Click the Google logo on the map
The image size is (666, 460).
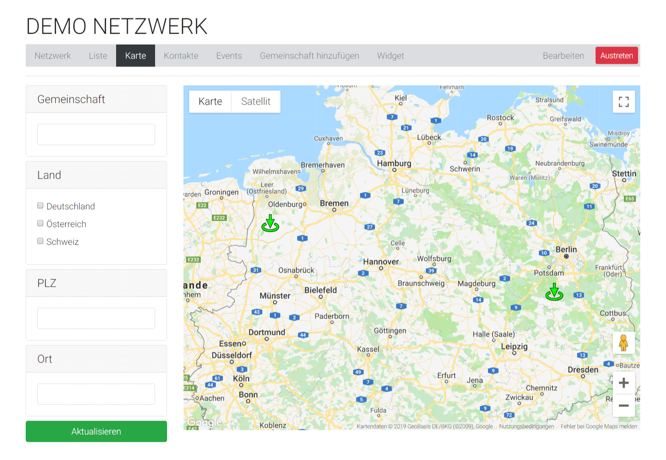[x=203, y=421]
